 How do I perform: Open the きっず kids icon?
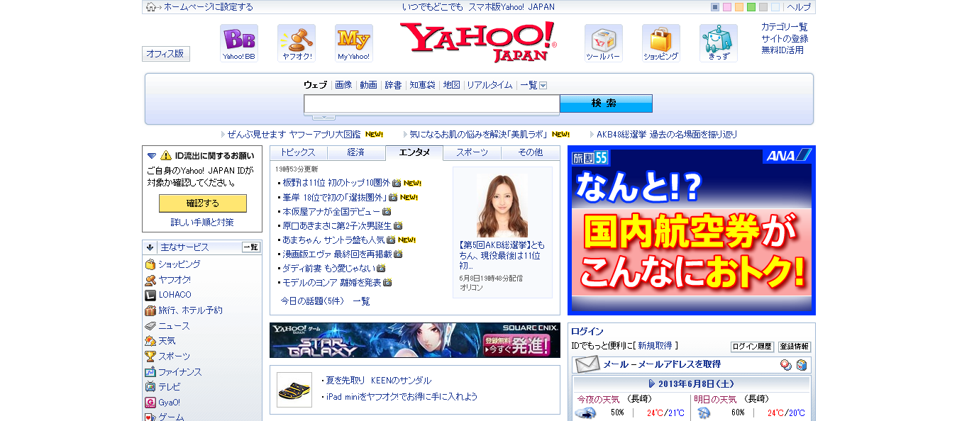click(719, 43)
